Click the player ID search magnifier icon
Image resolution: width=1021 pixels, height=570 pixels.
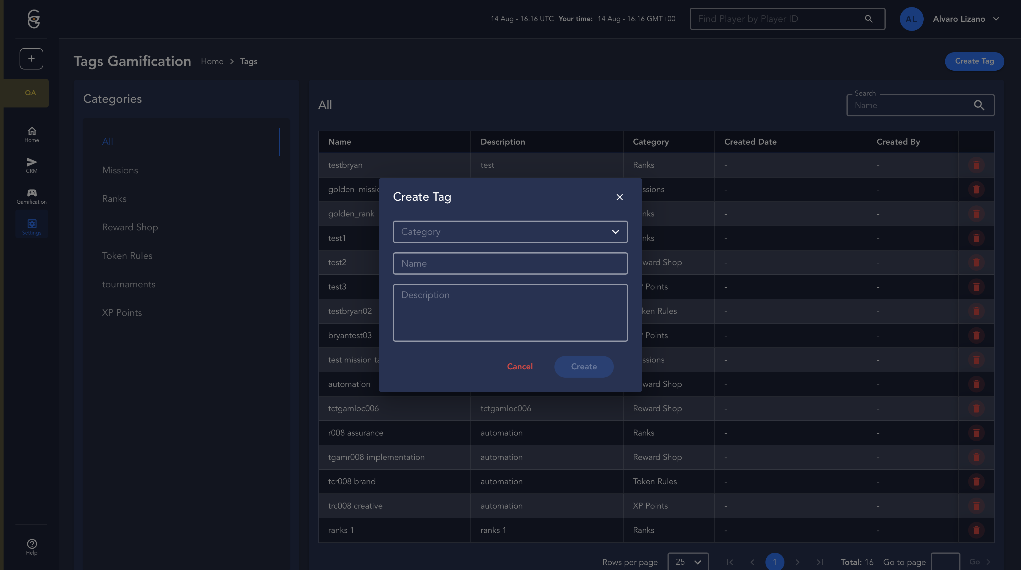tap(868, 19)
